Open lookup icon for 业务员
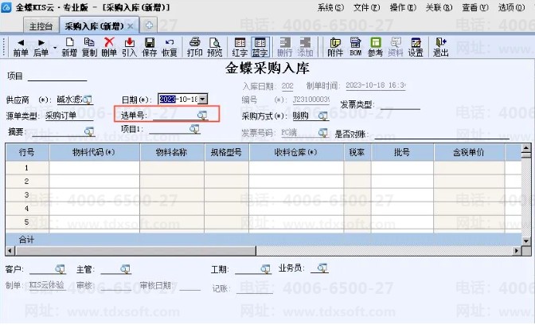The image size is (535, 325). 322,268
